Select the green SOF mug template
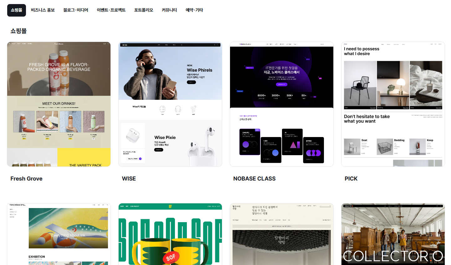This screenshot has width=451, height=265. pos(170,234)
